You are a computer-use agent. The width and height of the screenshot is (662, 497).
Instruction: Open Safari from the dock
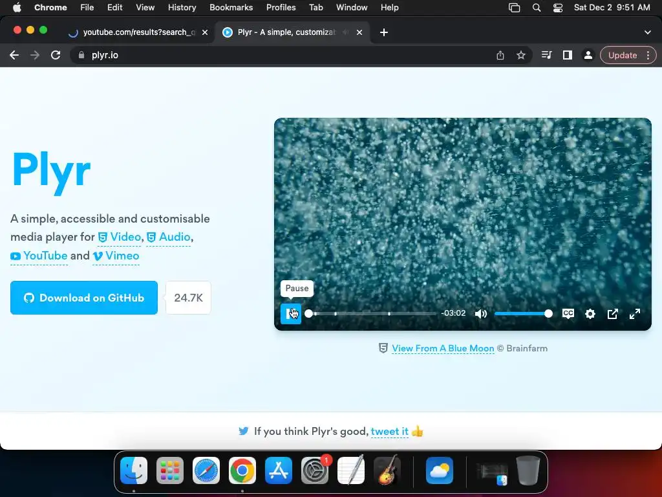(x=206, y=470)
